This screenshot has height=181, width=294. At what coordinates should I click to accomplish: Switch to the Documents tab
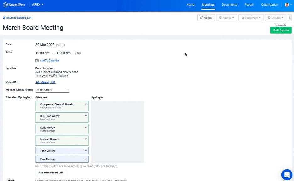click(229, 5)
